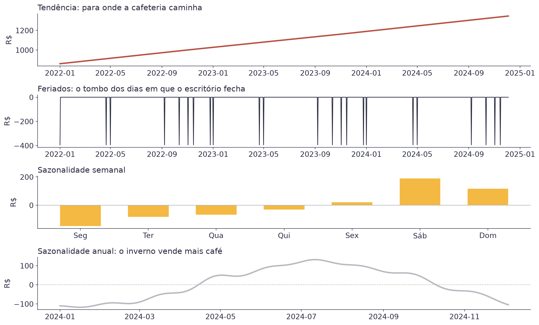Click the 'Sazonalidade anual: o inverno vende mais café' title
Image resolution: width=539 pixels, height=325 pixels.
[x=130, y=251]
